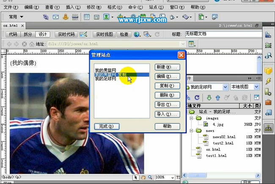
Task: Click the 标题 title input field
Action: tap(224, 34)
